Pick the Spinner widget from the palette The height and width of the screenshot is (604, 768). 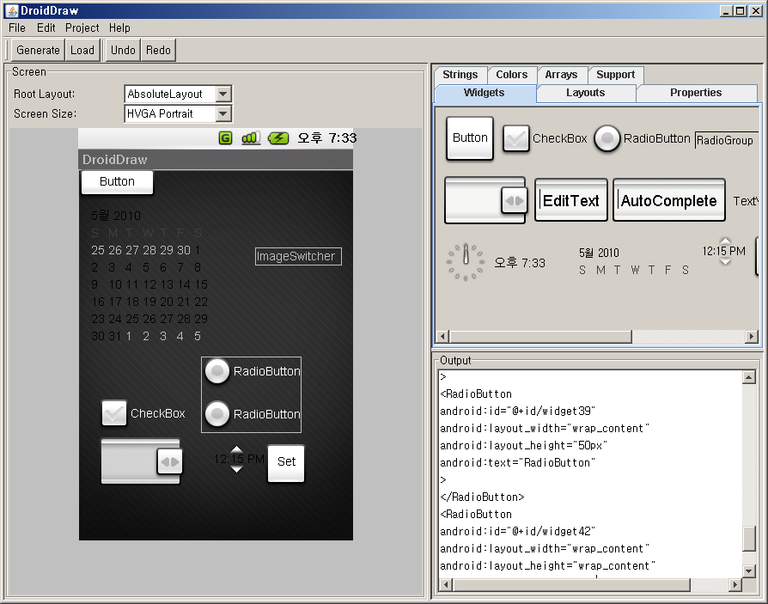(485, 200)
